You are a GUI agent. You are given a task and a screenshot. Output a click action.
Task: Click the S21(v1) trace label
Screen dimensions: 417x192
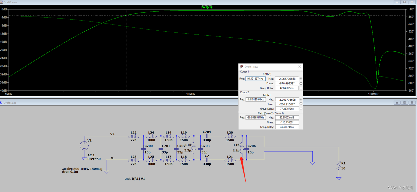click(x=207, y=7)
